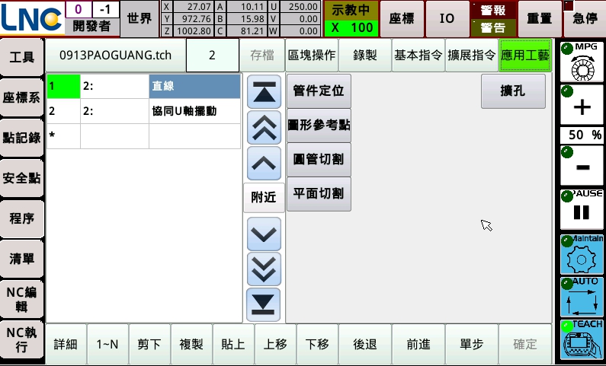Viewport: 606px width, 366px height.
Task: Click the 開發者 user level label
Action: coord(92,27)
